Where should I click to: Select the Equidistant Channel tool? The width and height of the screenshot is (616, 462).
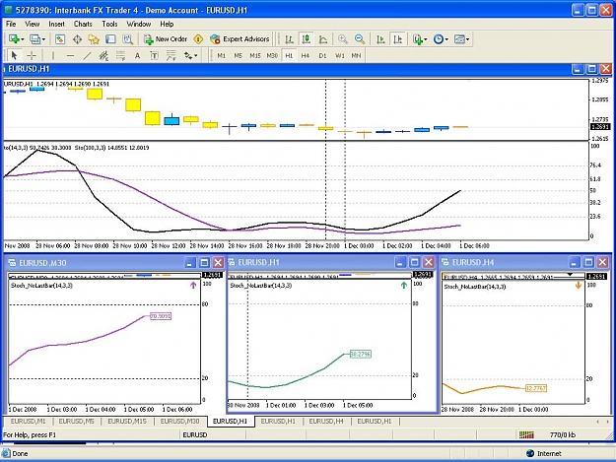pos(103,56)
